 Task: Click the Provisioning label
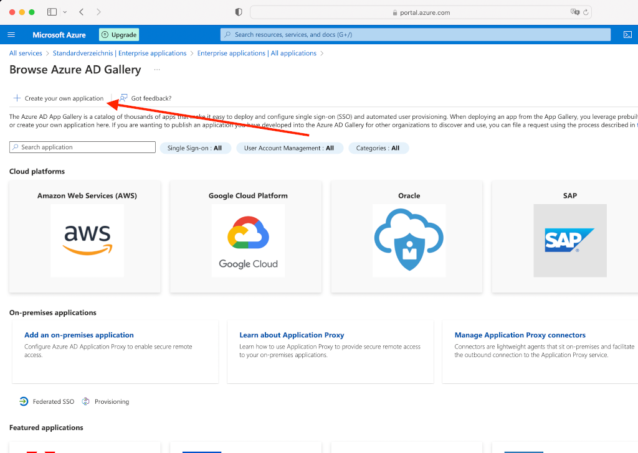click(x=112, y=401)
